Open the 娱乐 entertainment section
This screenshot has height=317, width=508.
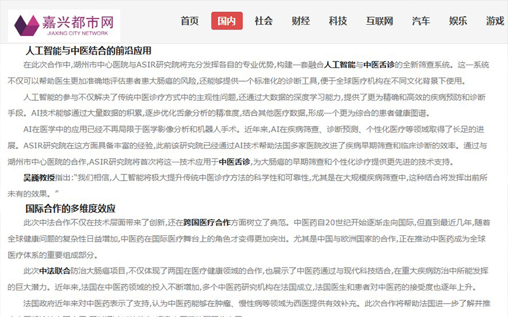[x=458, y=21]
